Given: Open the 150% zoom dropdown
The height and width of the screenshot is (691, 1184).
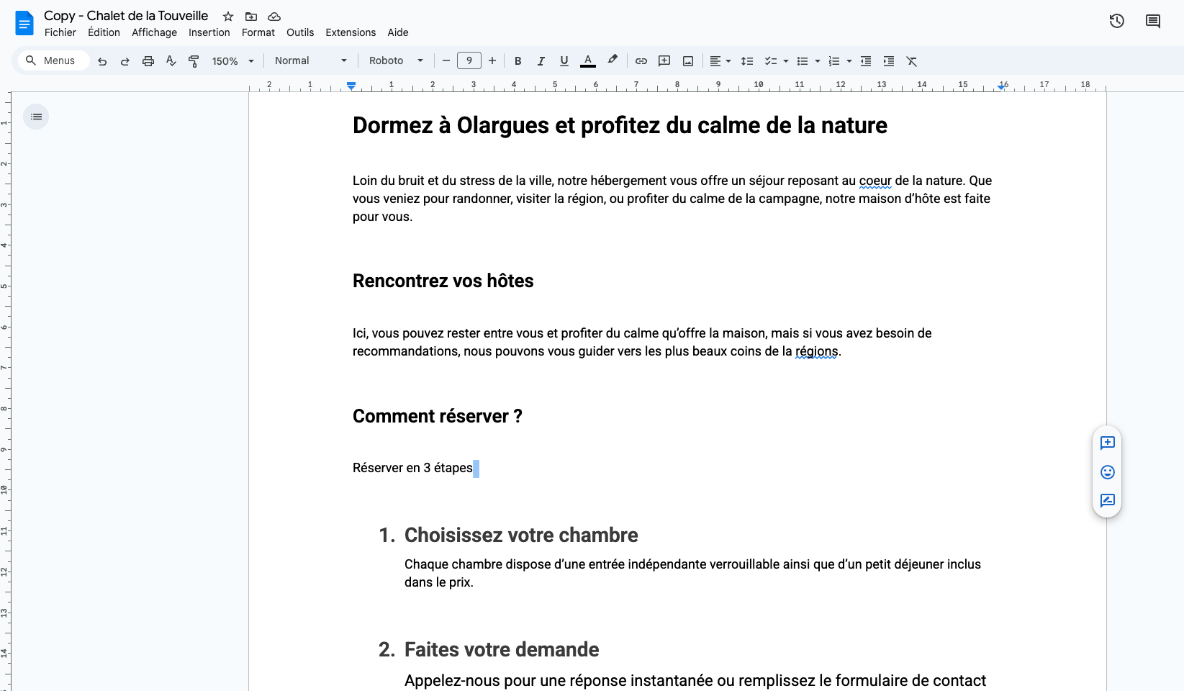Looking at the screenshot, I should coord(233,61).
